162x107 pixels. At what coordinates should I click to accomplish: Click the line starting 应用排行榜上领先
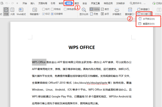(x=65, y=103)
